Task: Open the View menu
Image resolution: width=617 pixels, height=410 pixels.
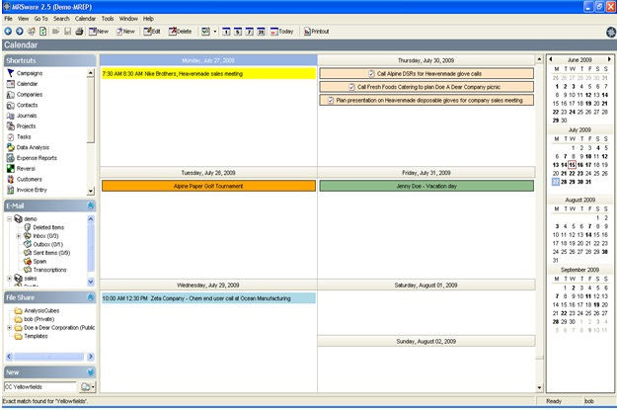Action: click(24, 19)
